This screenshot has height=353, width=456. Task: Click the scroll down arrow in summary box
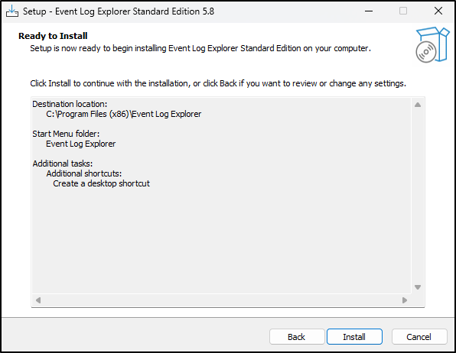tap(418, 287)
